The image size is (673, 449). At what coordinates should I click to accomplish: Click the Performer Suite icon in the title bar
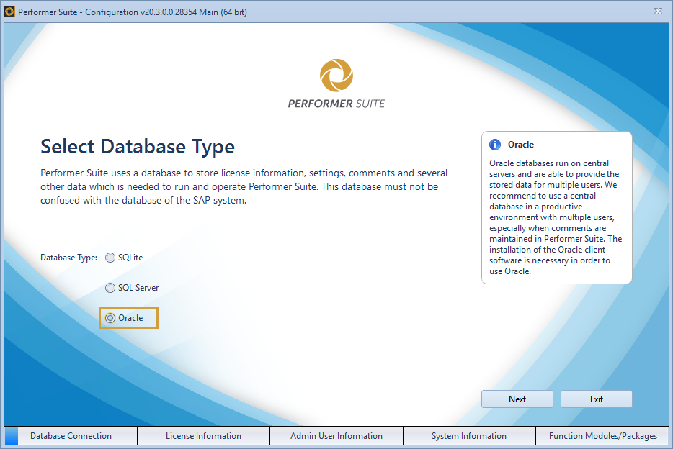pos(10,11)
